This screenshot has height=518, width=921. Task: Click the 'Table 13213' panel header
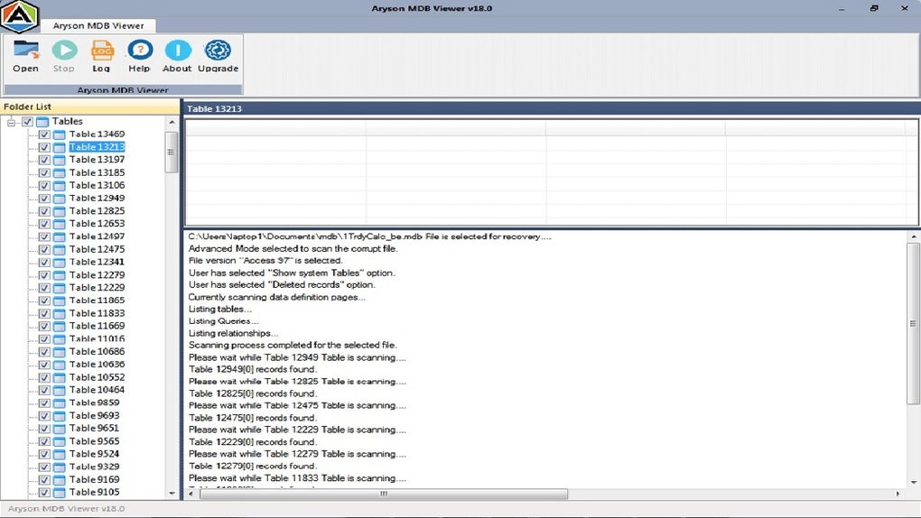pos(551,108)
